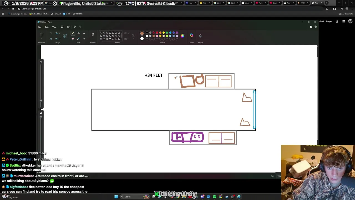This screenshot has width=355, height=200.
Task: Open the Copilot button in Paint
Action: click(191, 36)
